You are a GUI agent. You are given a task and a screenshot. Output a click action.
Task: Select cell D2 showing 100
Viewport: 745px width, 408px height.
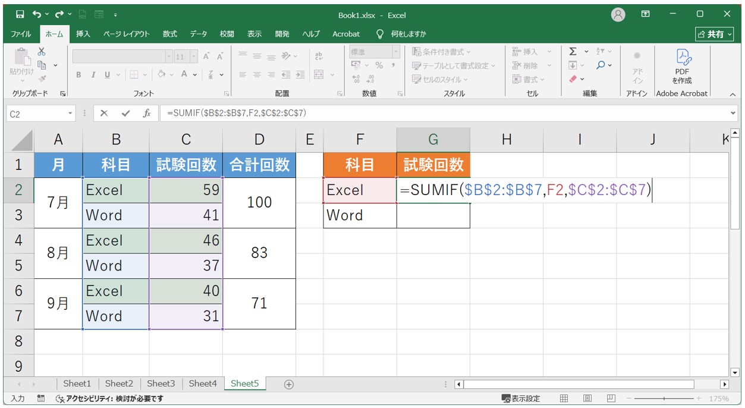259,203
